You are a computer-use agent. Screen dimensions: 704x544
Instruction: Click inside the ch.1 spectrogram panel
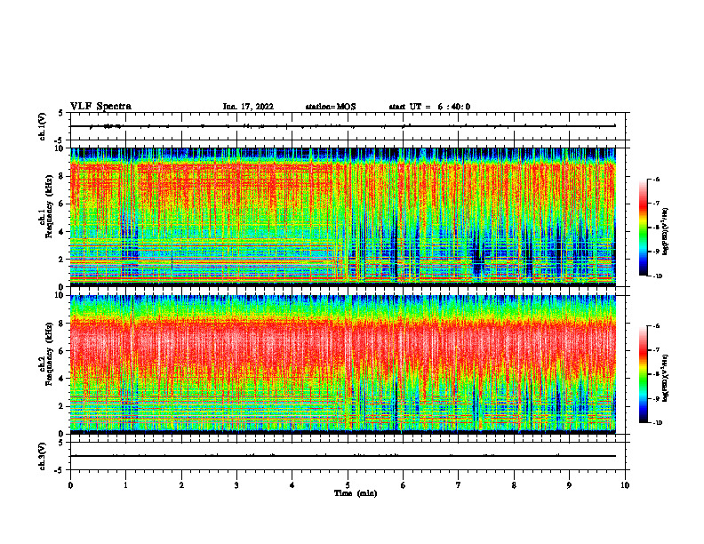tap(343, 217)
